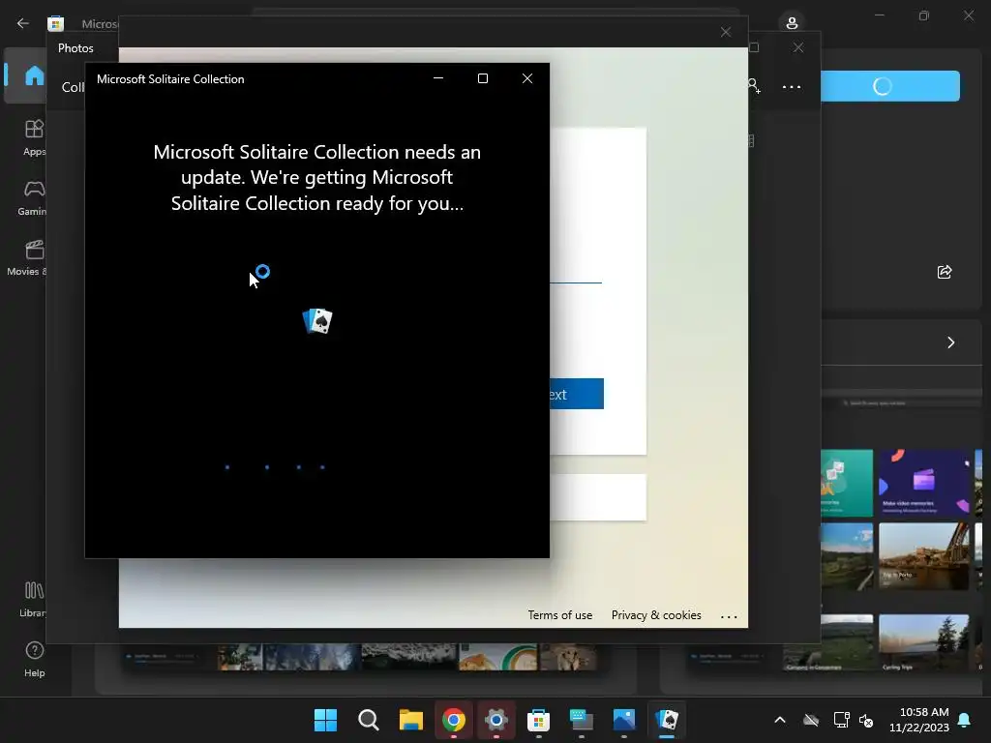This screenshot has width=991, height=743.
Task: Open Settings gear app from taskbar
Action: pos(496,720)
